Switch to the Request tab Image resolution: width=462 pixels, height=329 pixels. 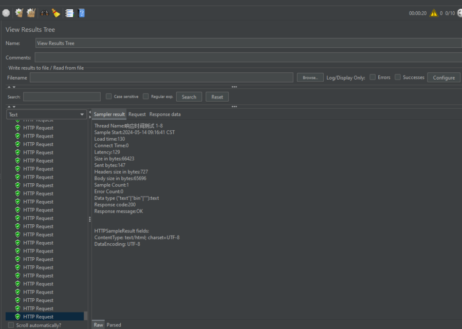click(137, 114)
